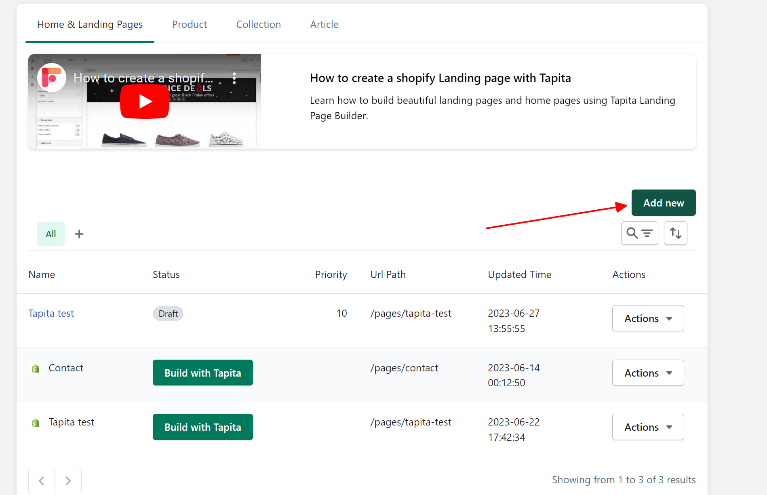Select the All view tab
Screen dimensions: 767x495
click(x=51, y=234)
